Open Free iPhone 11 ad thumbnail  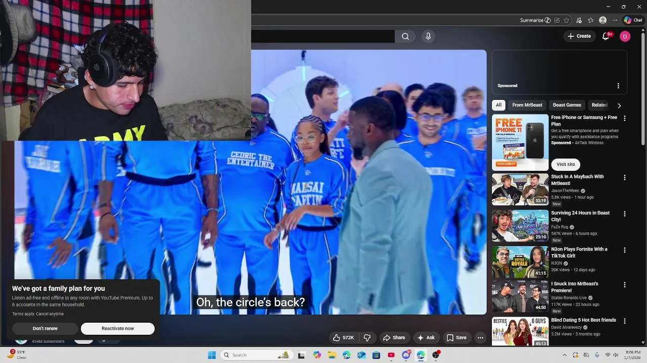[520, 143]
